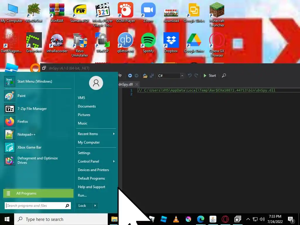Open Devices and Printers link
The image size is (300, 225).
(93, 170)
